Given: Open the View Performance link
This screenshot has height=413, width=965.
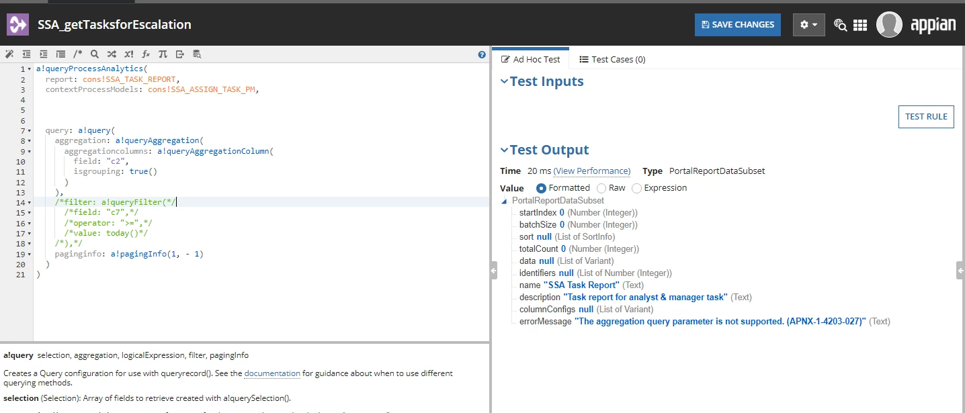Looking at the screenshot, I should coord(592,171).
